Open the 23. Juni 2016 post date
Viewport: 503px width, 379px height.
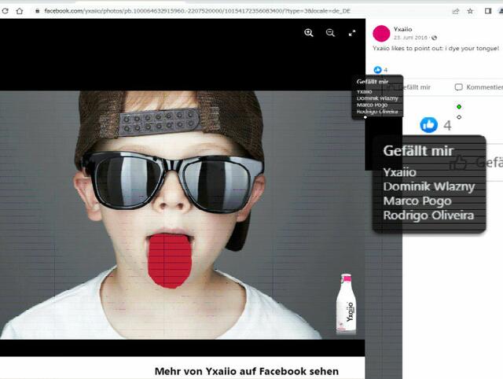410,38
